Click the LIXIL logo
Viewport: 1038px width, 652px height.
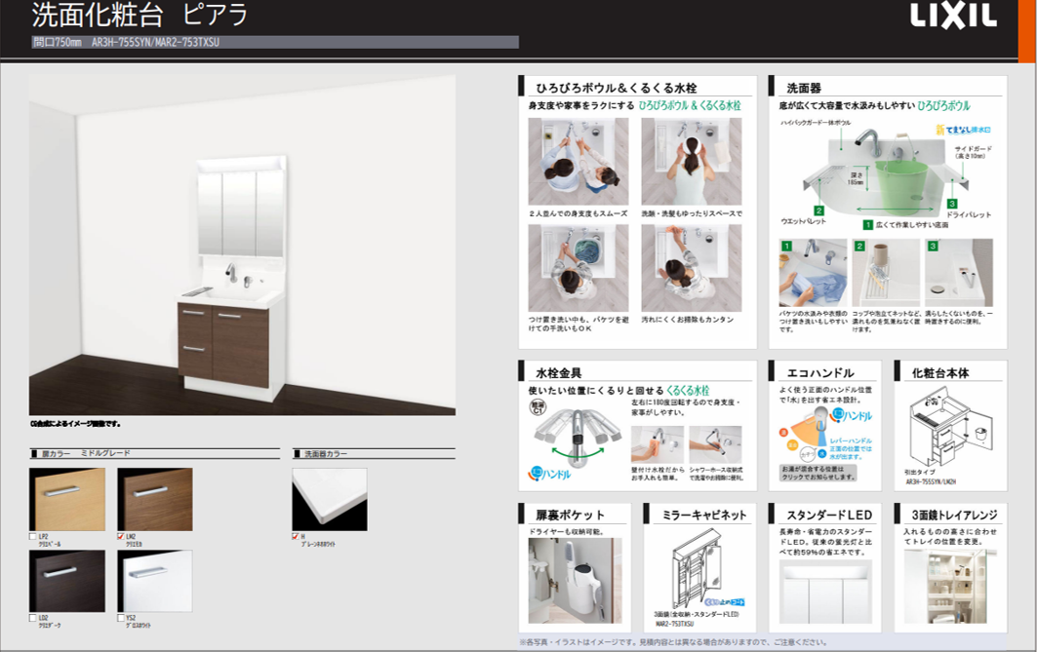953,18
